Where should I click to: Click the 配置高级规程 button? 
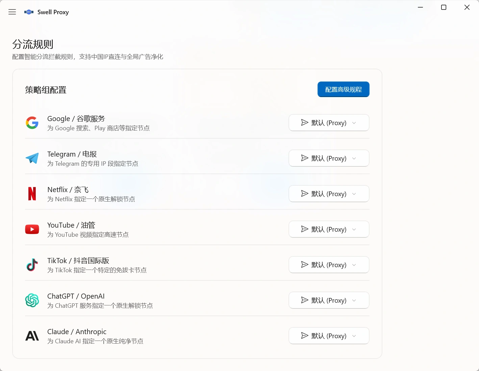tap(344, 89)
